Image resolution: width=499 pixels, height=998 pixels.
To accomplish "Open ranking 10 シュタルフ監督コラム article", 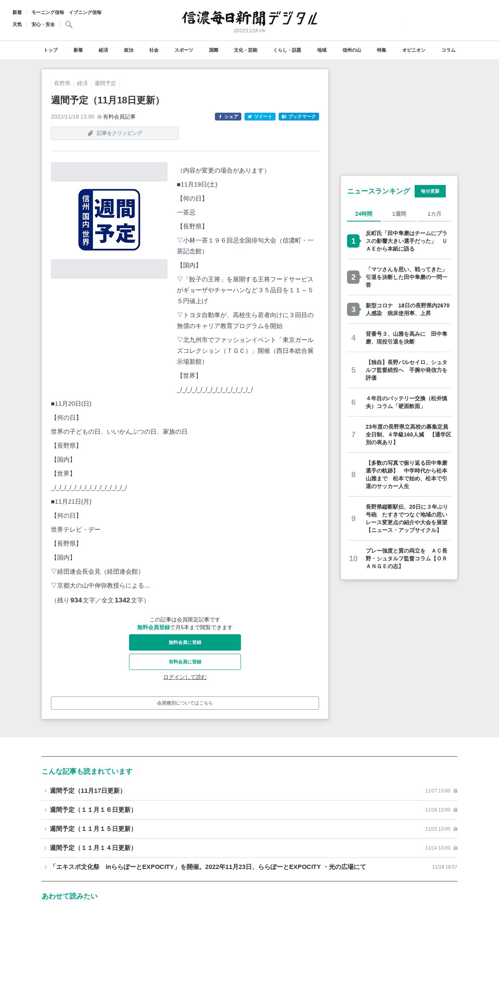I will (x=399, y=558).
